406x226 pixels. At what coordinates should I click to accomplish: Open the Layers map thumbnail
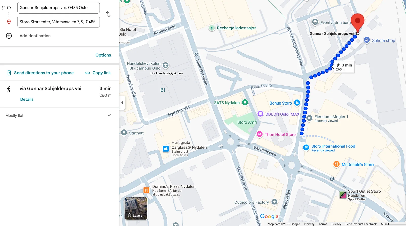pyautogui.click(x=136, y=209)
